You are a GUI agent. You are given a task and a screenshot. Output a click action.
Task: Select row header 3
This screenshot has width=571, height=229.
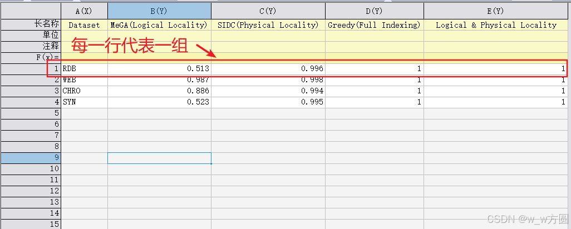(x=31, y=91)
